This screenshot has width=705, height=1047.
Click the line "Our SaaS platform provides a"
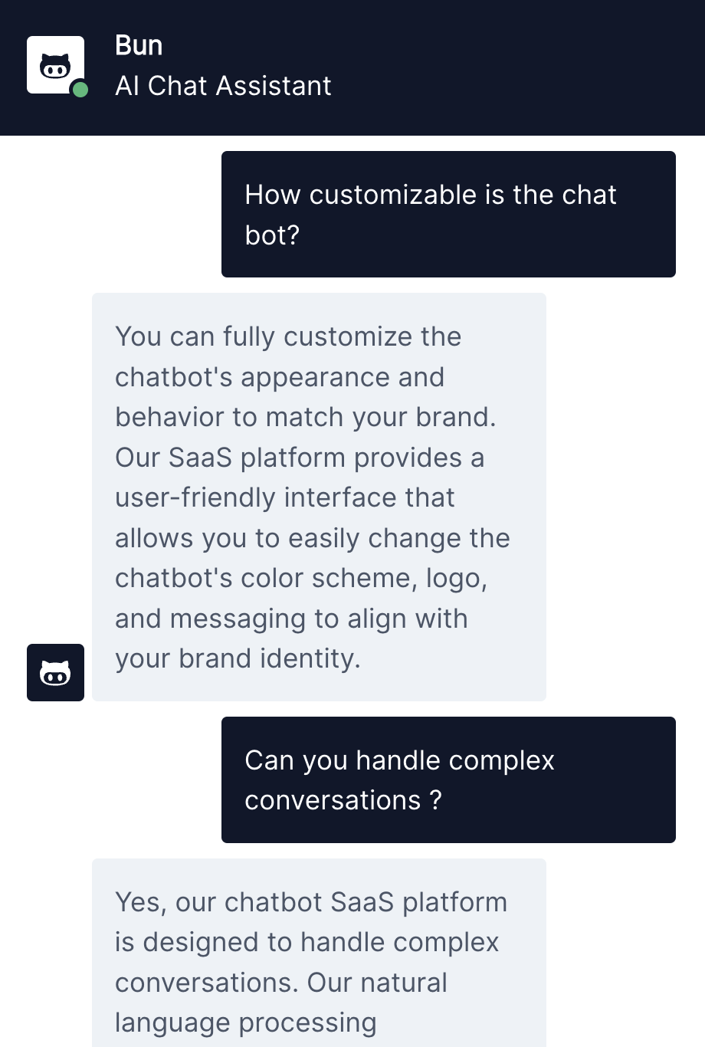click(300, 458)
